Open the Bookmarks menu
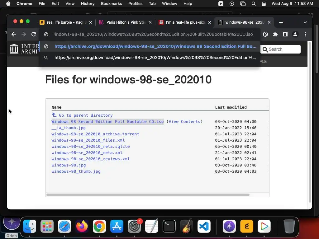The height and width of the screenshot is (239, 319). [x=111, y=4]
